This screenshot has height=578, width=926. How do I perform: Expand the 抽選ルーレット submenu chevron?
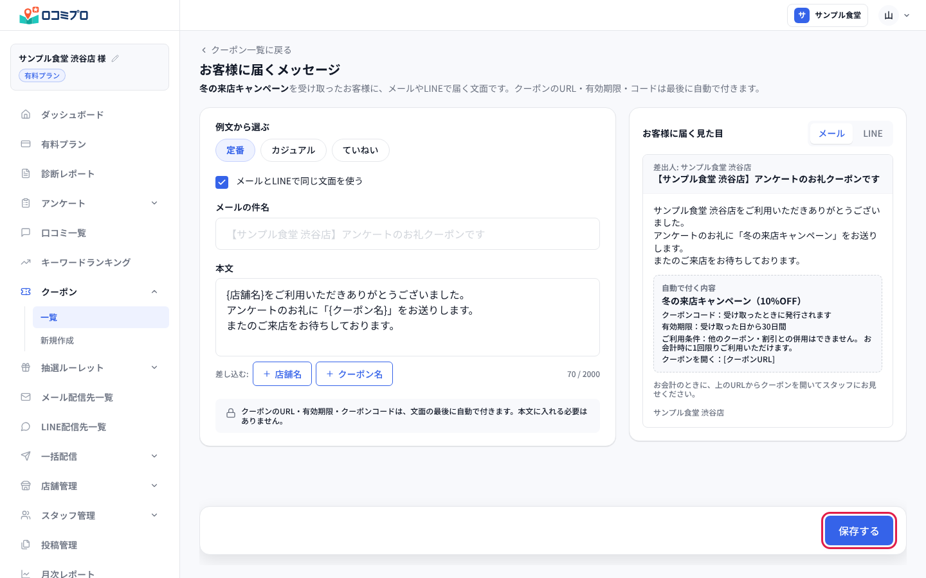tap(154, 367)
